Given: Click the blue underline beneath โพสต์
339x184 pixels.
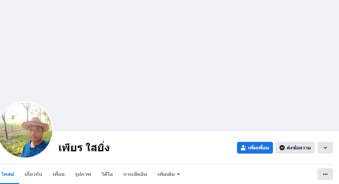Looking at the screenshot, I should (x=9, y=183).
